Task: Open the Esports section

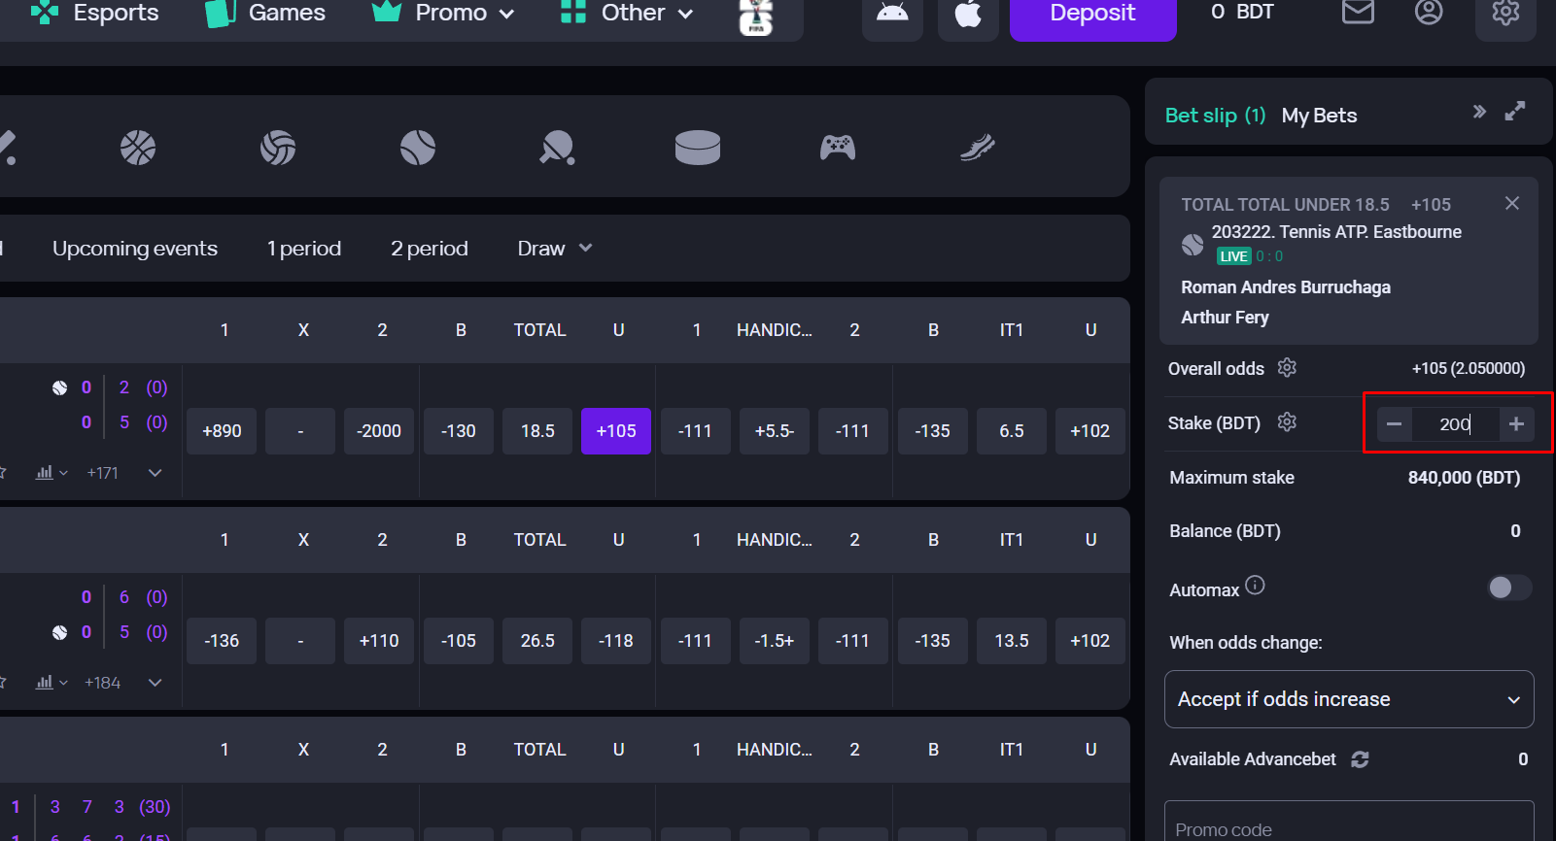Action: point(94,13)
